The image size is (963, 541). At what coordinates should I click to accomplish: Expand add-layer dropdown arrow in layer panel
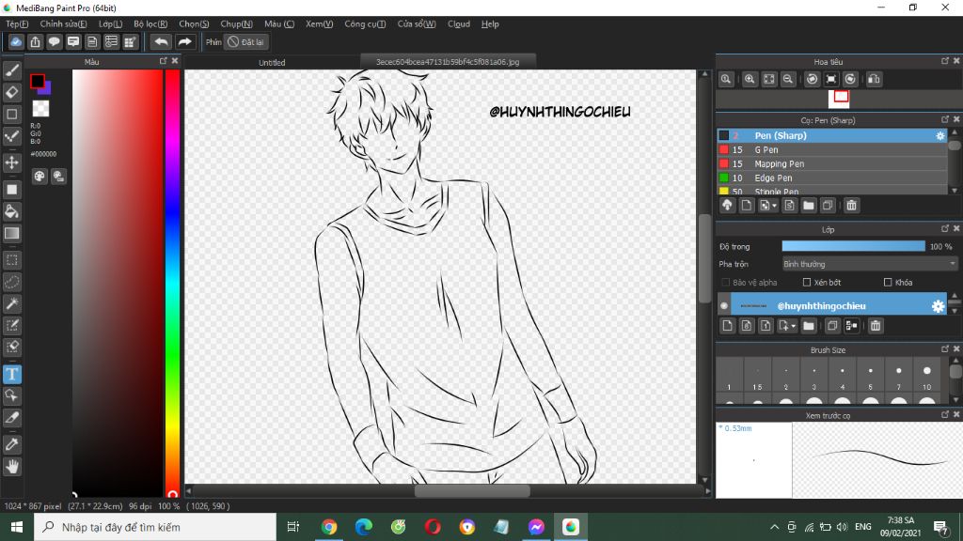tap(794, 326)
